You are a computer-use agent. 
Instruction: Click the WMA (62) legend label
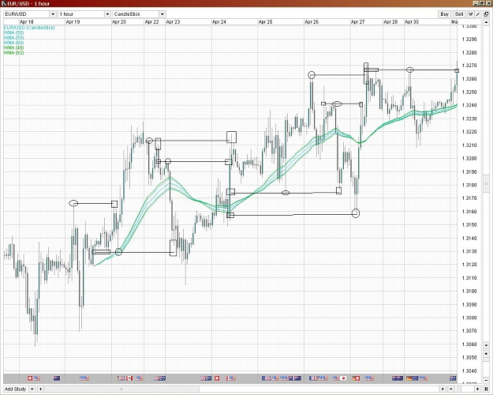tap(13, 53)
